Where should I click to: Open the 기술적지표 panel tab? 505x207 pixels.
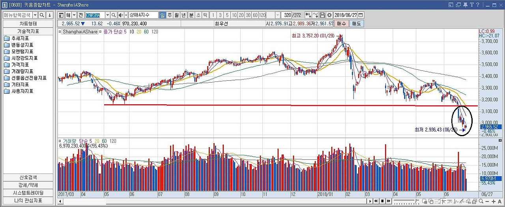click(x=28, y=31)
